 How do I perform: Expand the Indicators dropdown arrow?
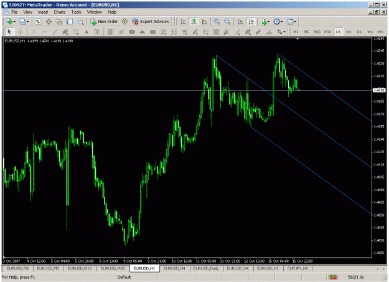[269, 22]
